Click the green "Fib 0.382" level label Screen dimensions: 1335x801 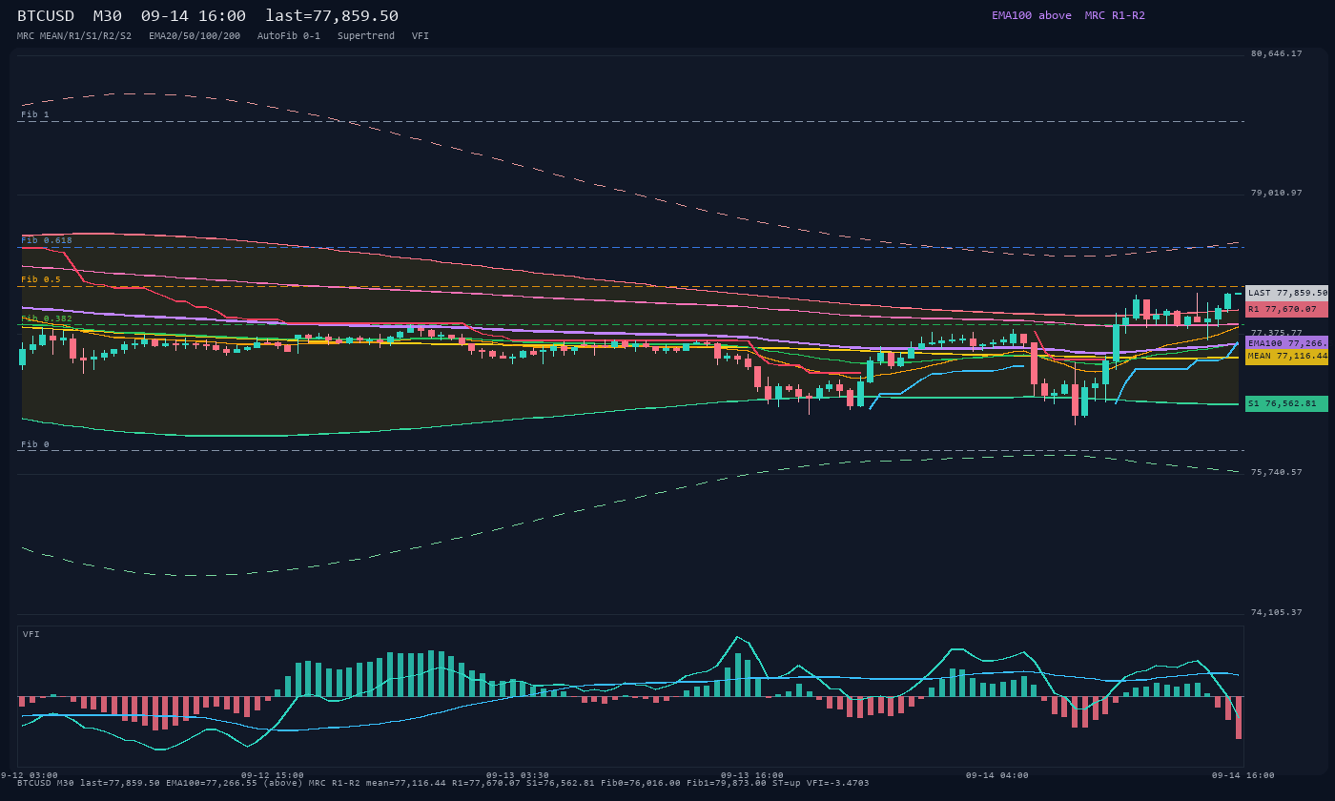47,318
